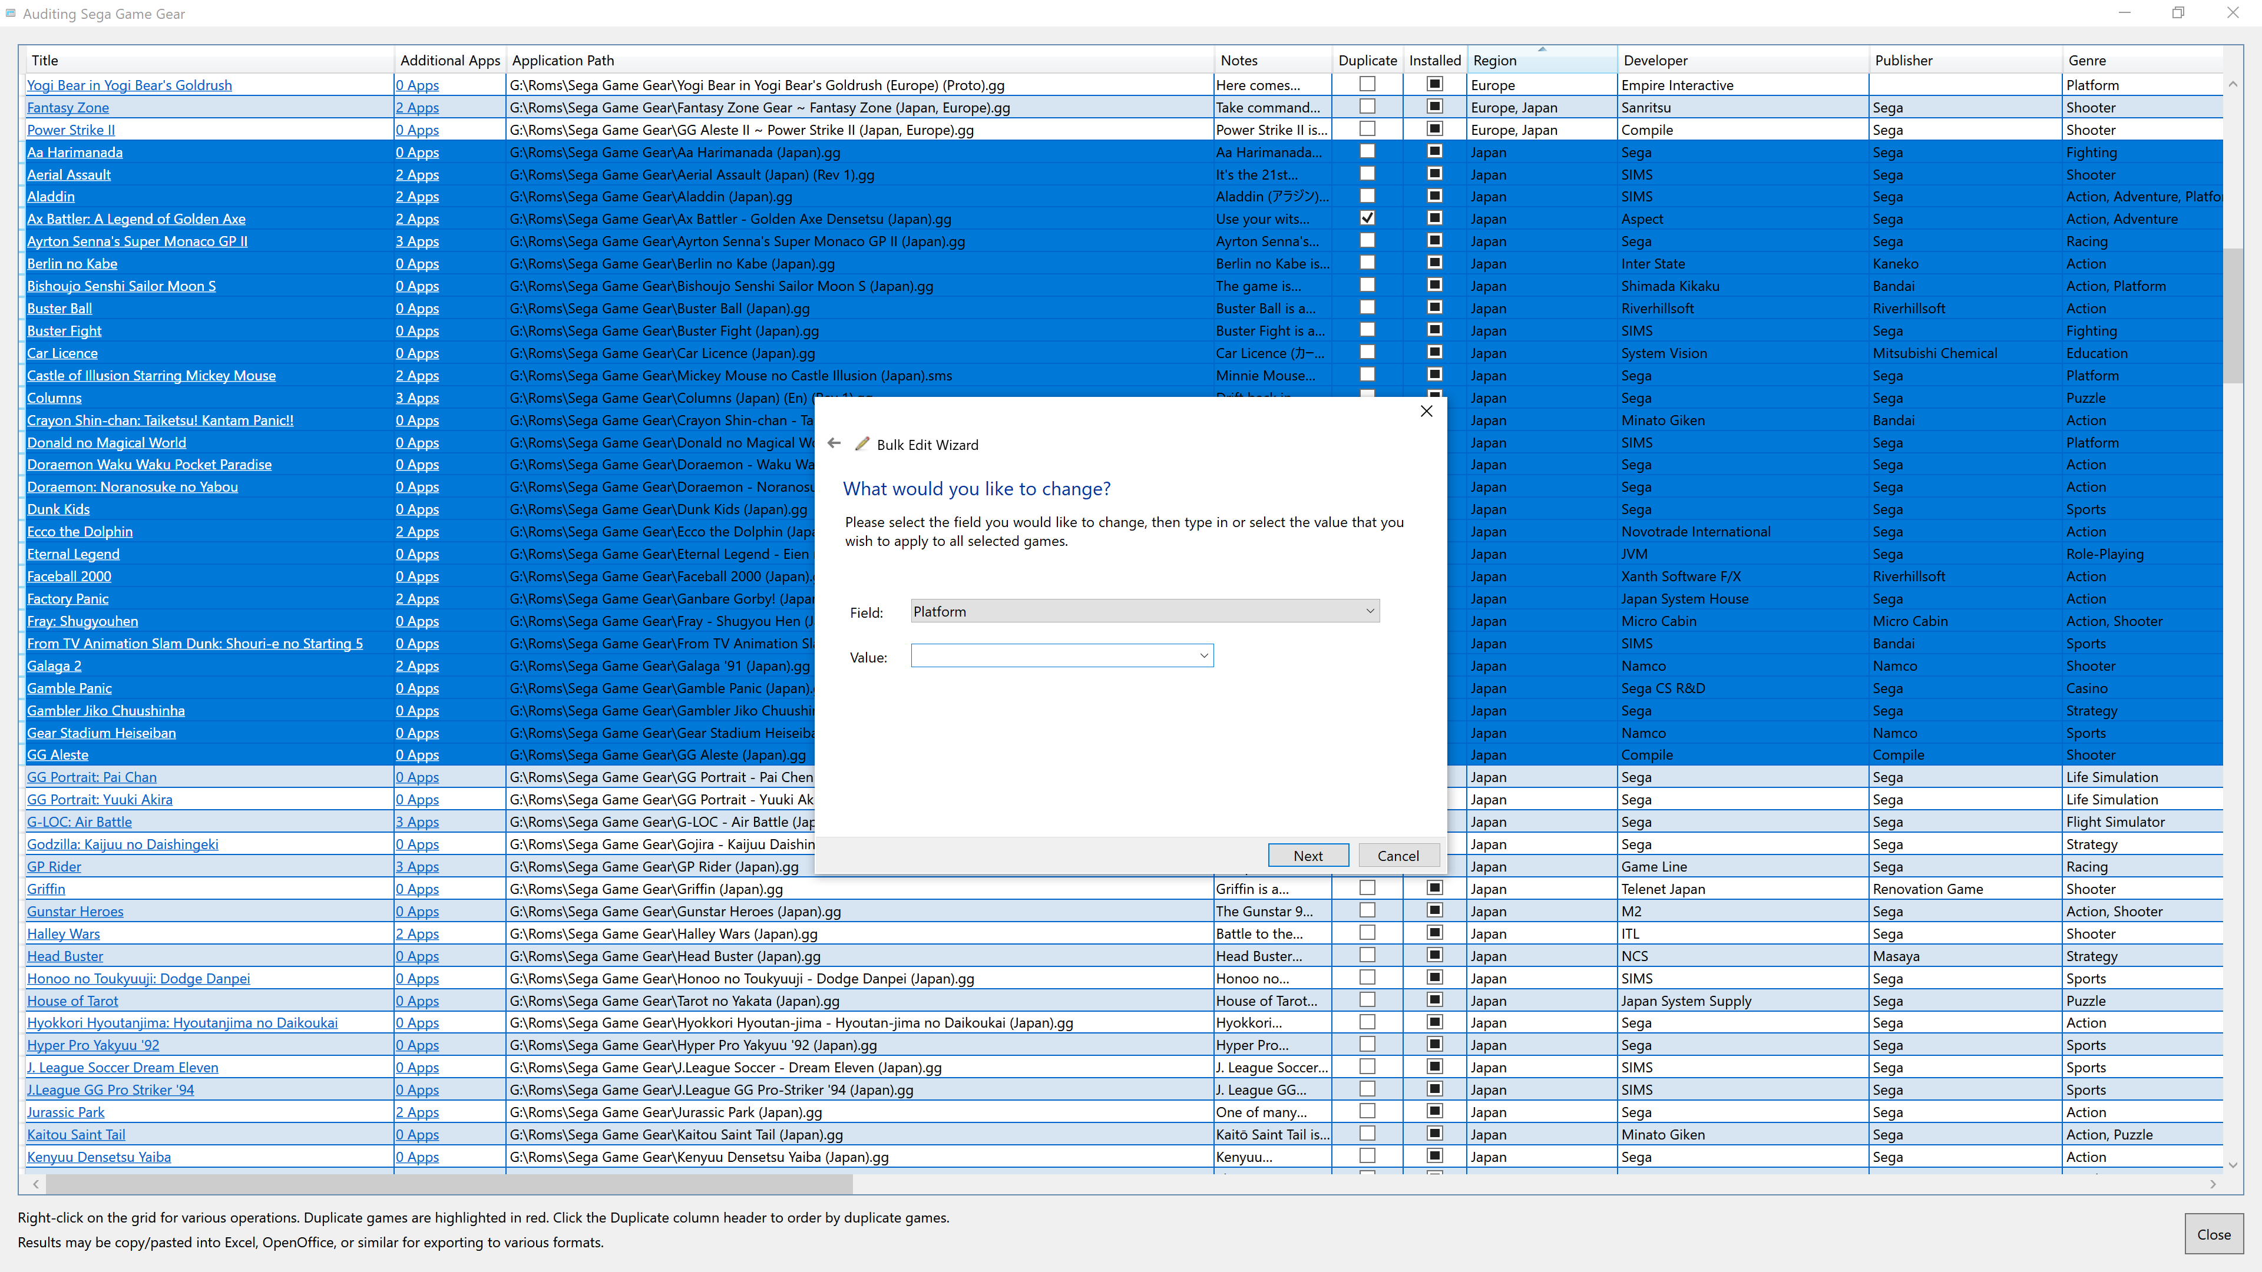This screenshot has width=2262, height=1272.
Task: Toggle Installed checkbox for Gunstar Heroes row
Action: [x=1435, y=909]
